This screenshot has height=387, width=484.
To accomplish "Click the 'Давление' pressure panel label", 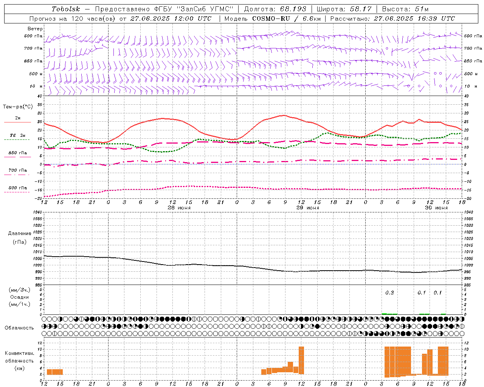I will (x=20, y=234).
